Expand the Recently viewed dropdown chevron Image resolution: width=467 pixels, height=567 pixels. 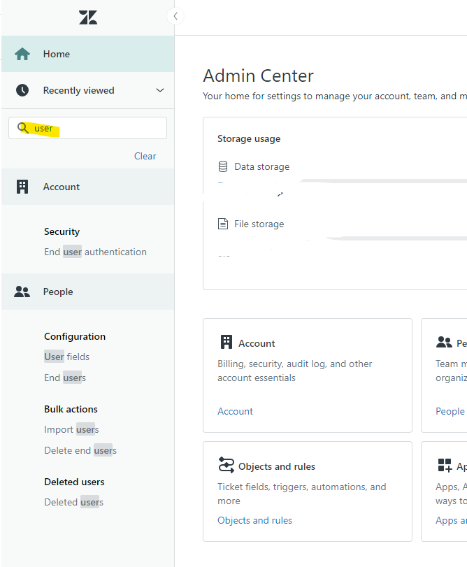point(160,90)
